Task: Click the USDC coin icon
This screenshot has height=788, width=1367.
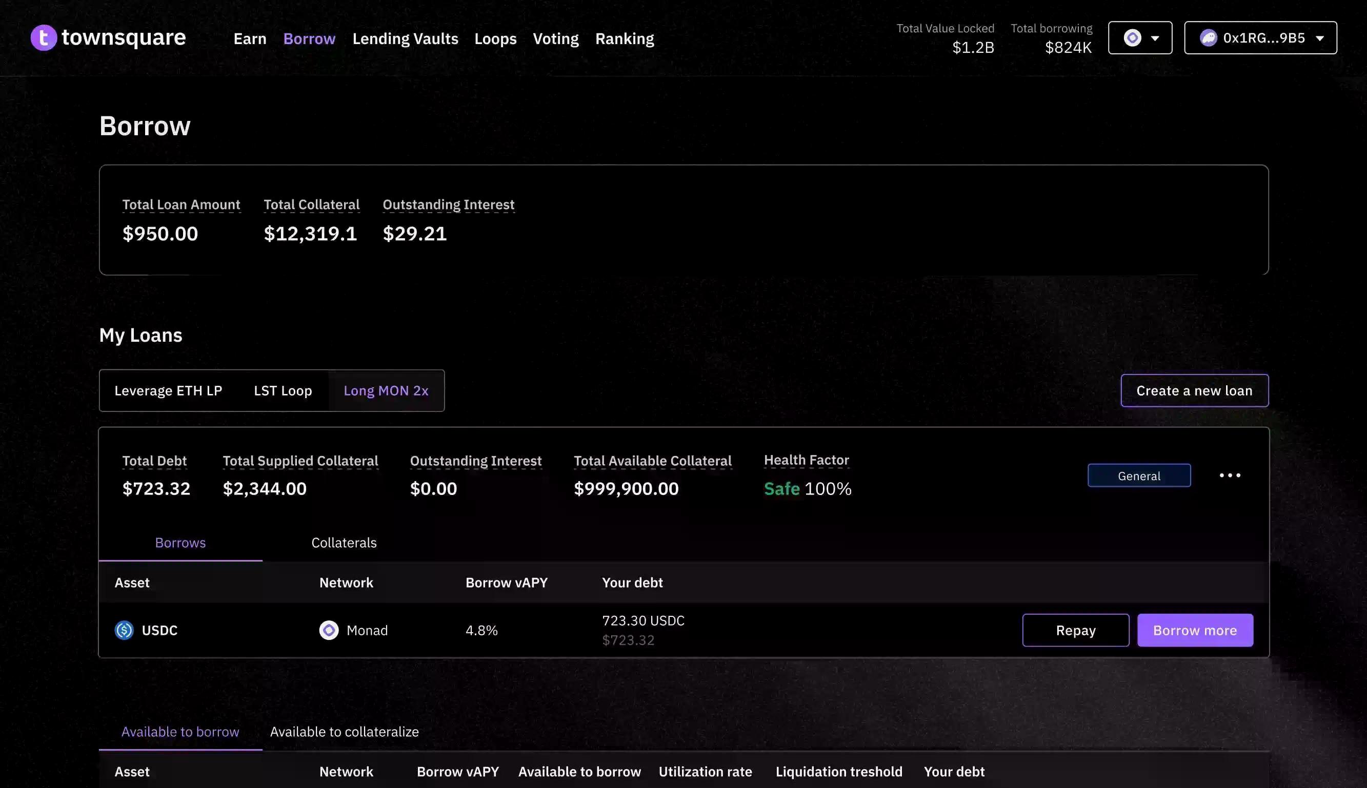Action: [124, 630]
